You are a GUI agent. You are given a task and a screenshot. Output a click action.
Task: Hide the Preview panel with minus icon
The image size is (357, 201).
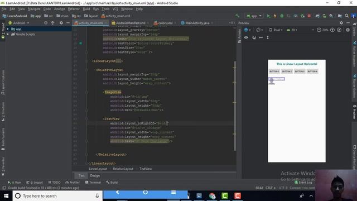click(x=348, y=23)
